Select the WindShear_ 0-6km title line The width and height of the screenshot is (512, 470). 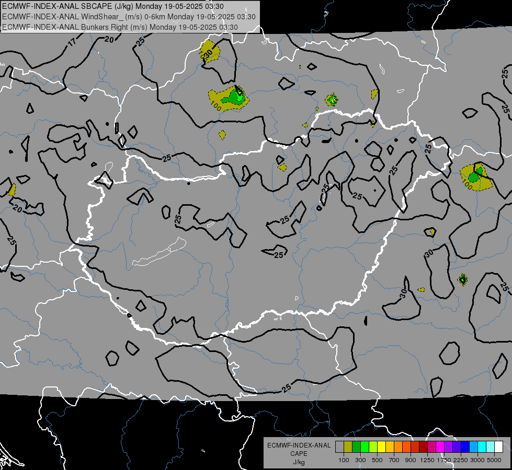(129, 17)
